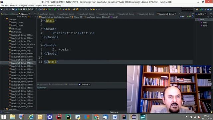Click the JS perspective icon at top right
The width and height of the screenshot is (213, 120).
(211, 9)
